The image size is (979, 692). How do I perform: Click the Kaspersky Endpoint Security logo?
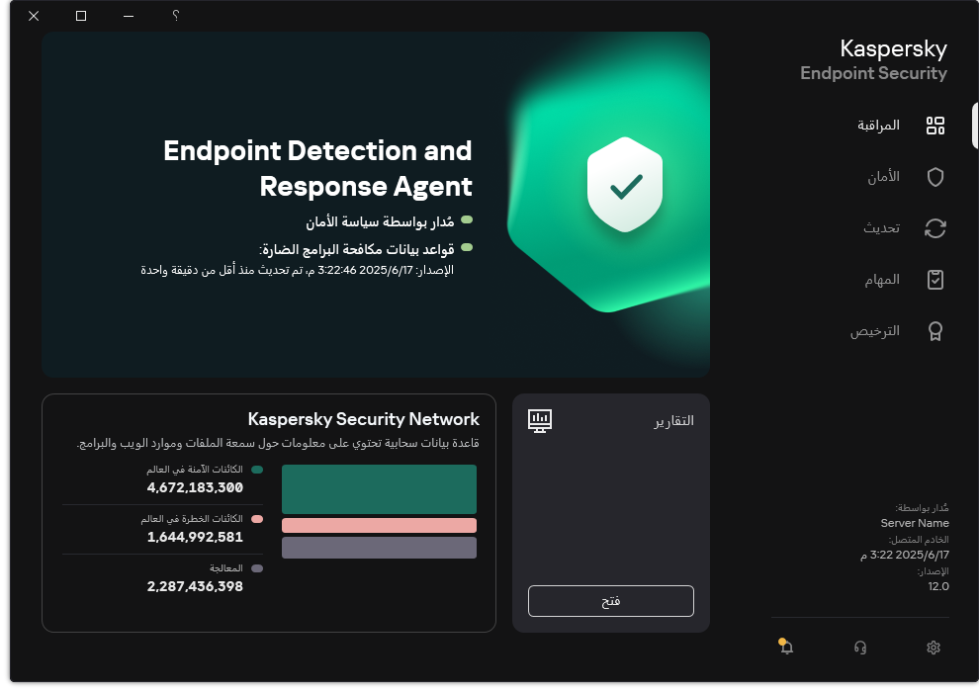(874, 59)
